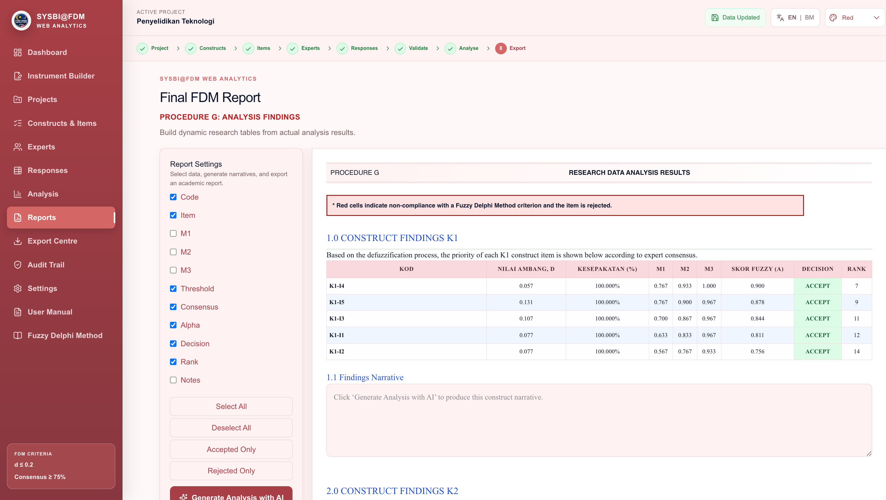
Task: Enable the M3 checkbox
Action: pos(173,270)
